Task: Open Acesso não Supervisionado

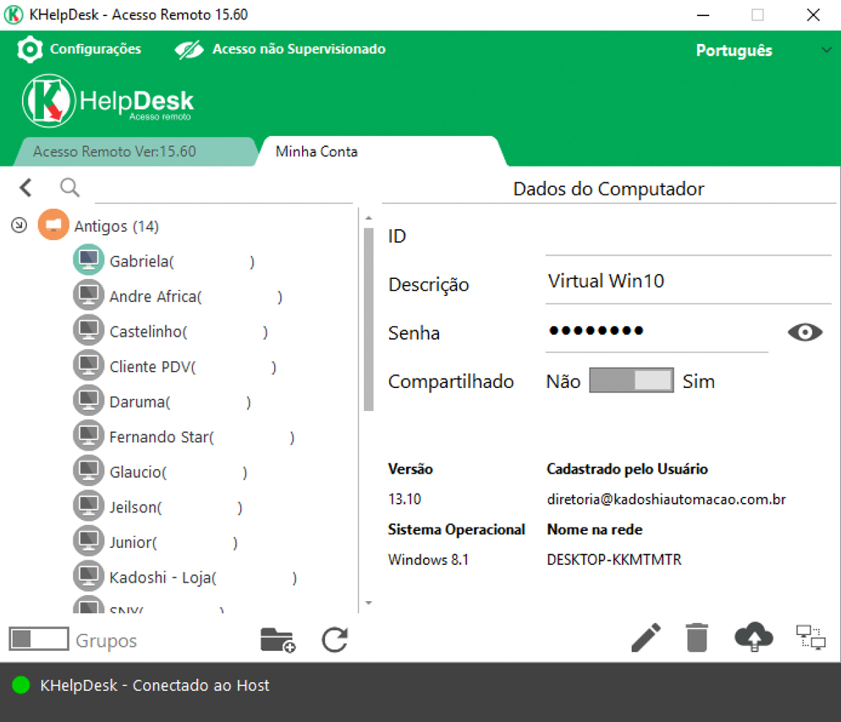Action: point(281,49)
